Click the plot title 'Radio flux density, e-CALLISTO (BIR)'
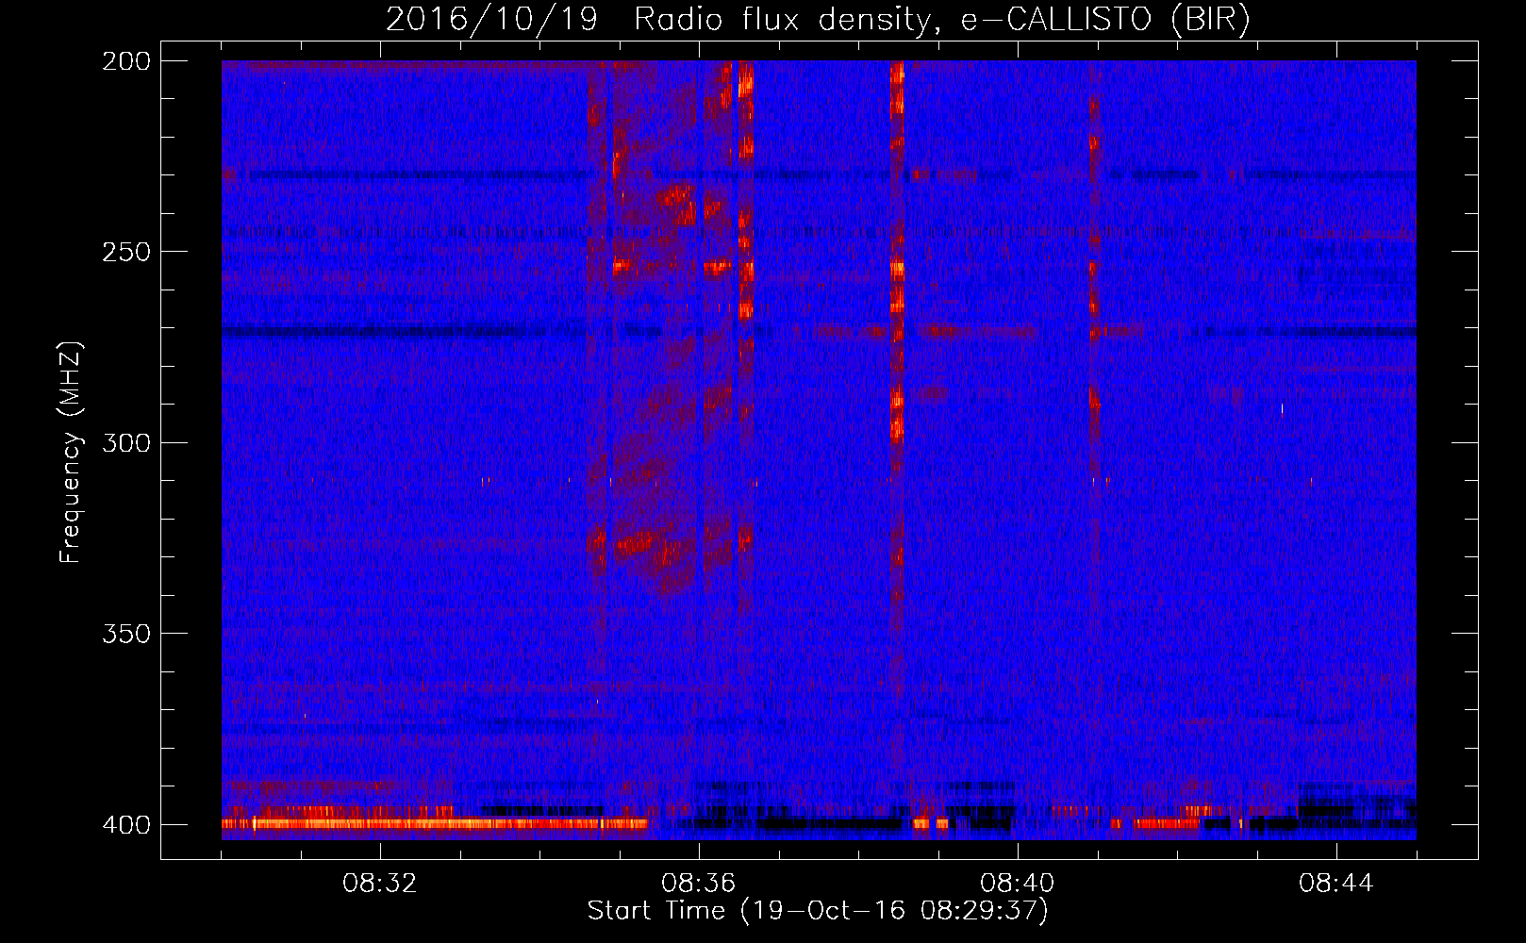The image size is (1526, 943). [x=941, y=20]
